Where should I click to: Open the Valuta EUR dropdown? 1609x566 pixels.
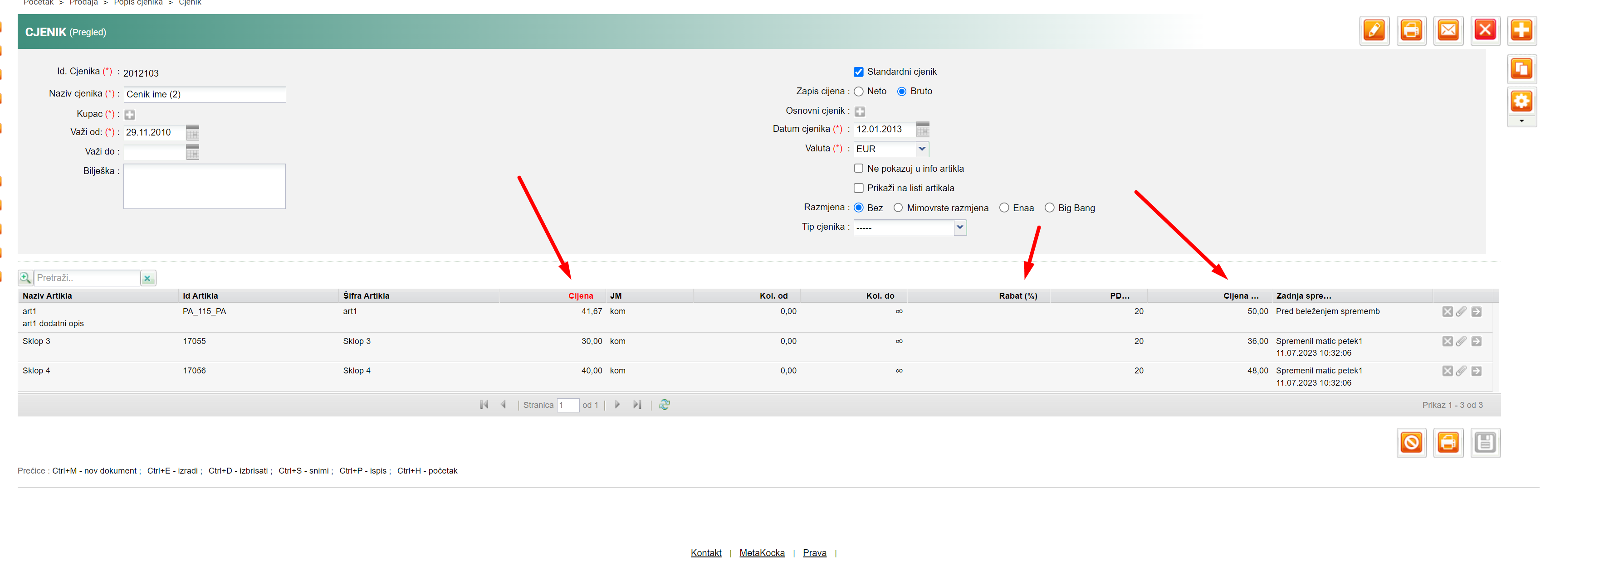[921, 149]
